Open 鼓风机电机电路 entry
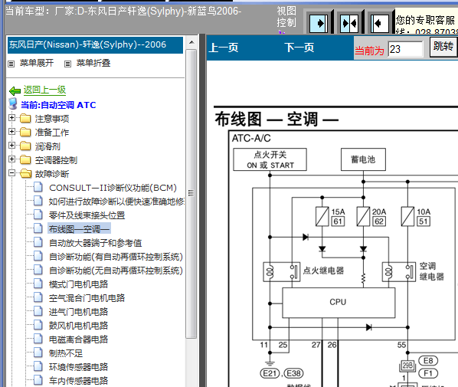458x387 pixels. click(x=78, y=326)
